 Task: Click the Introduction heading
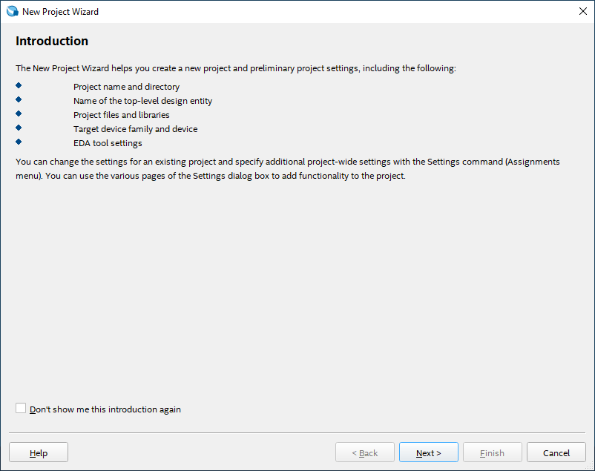[52, 42]
